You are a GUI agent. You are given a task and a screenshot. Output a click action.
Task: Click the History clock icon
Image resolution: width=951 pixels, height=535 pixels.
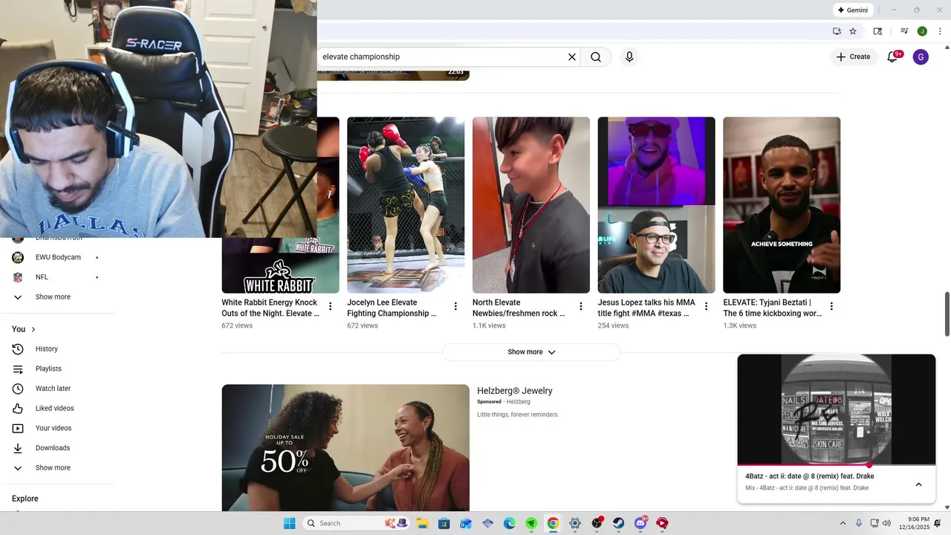(x=18, y=349)
